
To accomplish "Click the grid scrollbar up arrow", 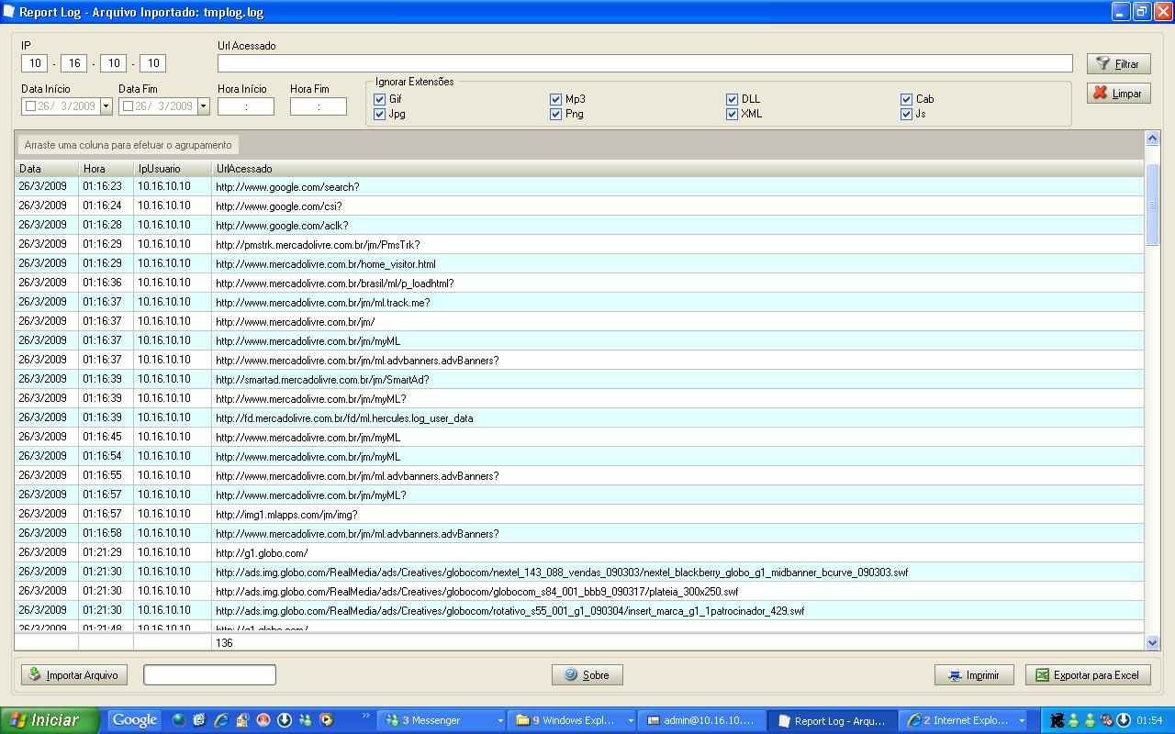I will pos(1153,139).
